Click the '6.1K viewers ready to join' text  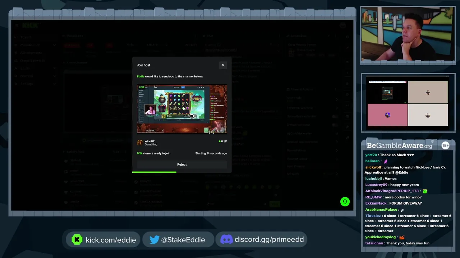(x=153, y=153)
